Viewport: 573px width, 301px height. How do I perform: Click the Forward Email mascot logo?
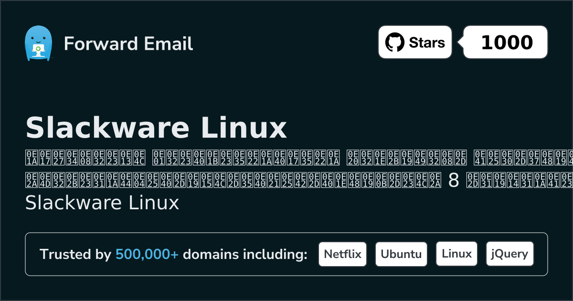coord(39,42)
